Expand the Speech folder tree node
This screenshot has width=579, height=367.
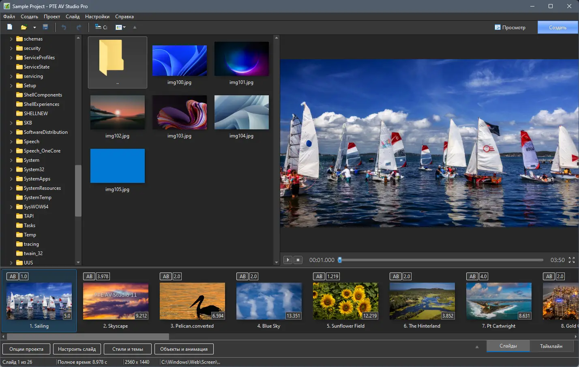tap(11, 142)
